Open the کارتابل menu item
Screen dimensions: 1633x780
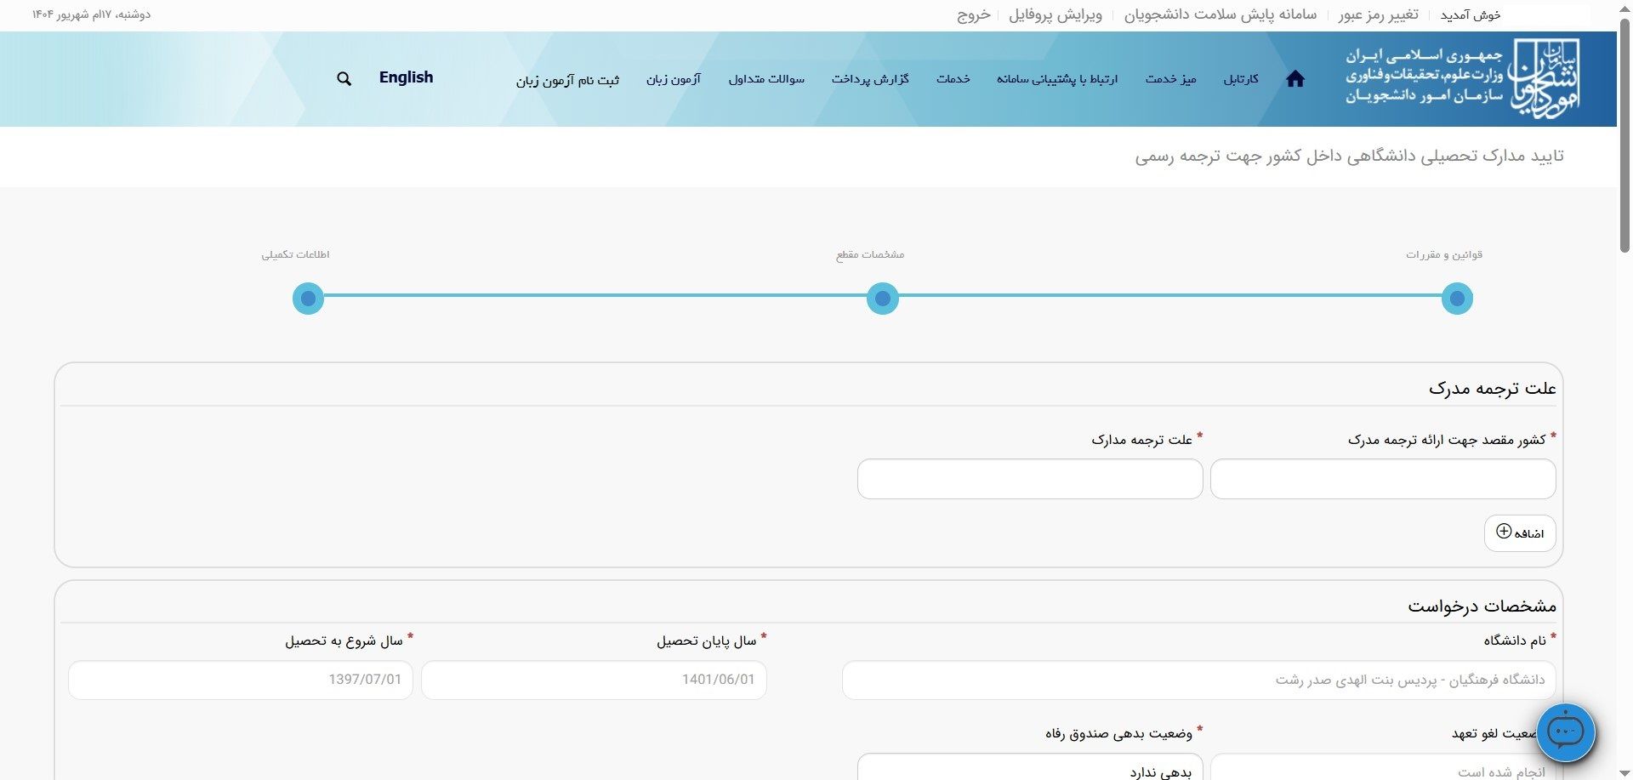click(x=1241, y=79)
